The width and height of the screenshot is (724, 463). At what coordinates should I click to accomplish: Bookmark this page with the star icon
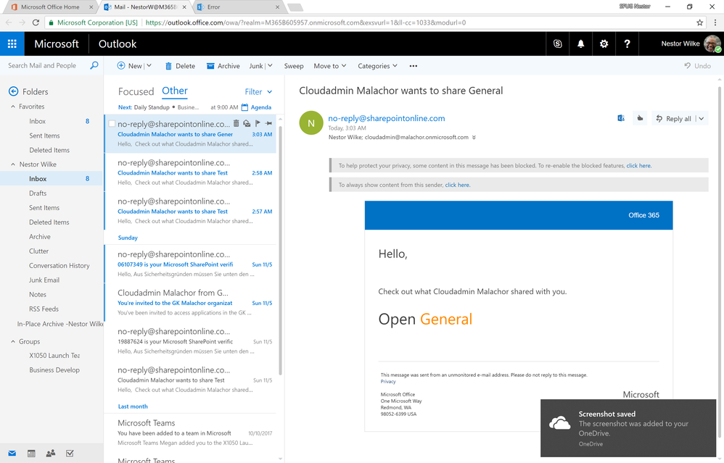coord(699,22)
